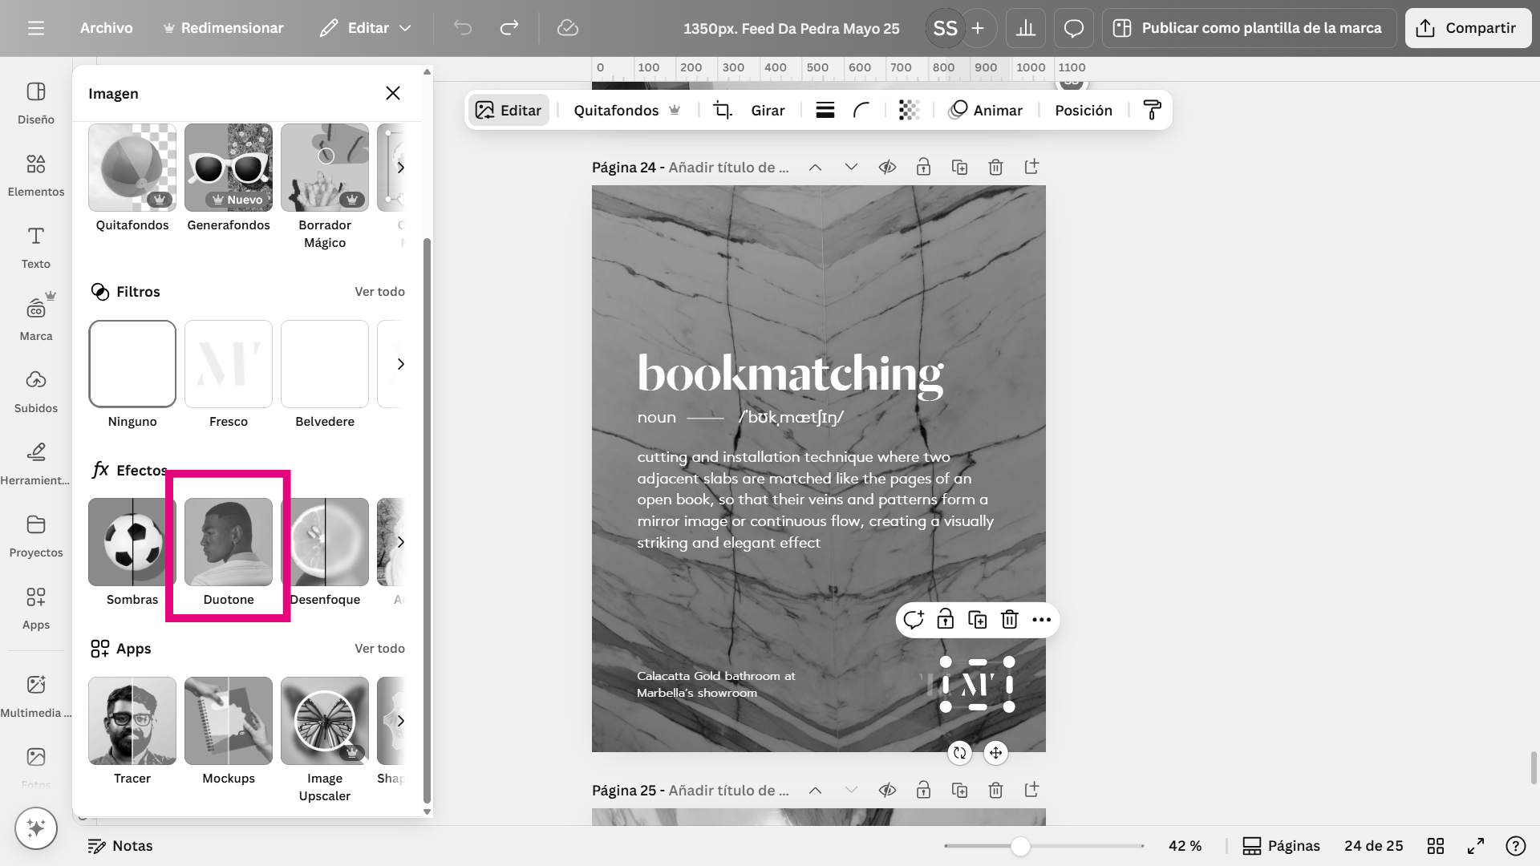Open the comments speech bubble icon
Viewport: 1540px width, 866px height.
pos(1073,29)
